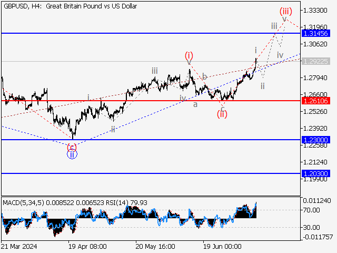This screenshot has height=253, width=337.
Task: Click the 19 Jun 00:00 time label
Action: (222, 246)
